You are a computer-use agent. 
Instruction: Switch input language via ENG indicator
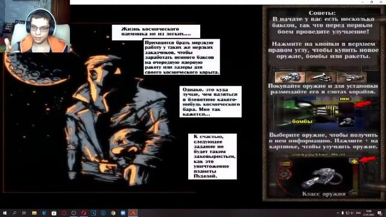click(358, 213)
